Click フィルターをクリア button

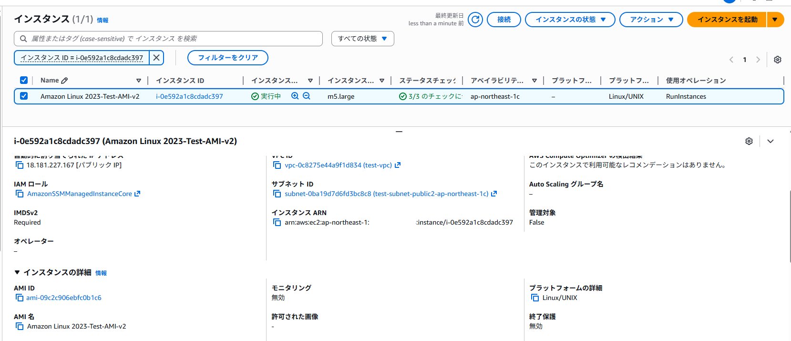pyautogui.click(x=227, y=58)
